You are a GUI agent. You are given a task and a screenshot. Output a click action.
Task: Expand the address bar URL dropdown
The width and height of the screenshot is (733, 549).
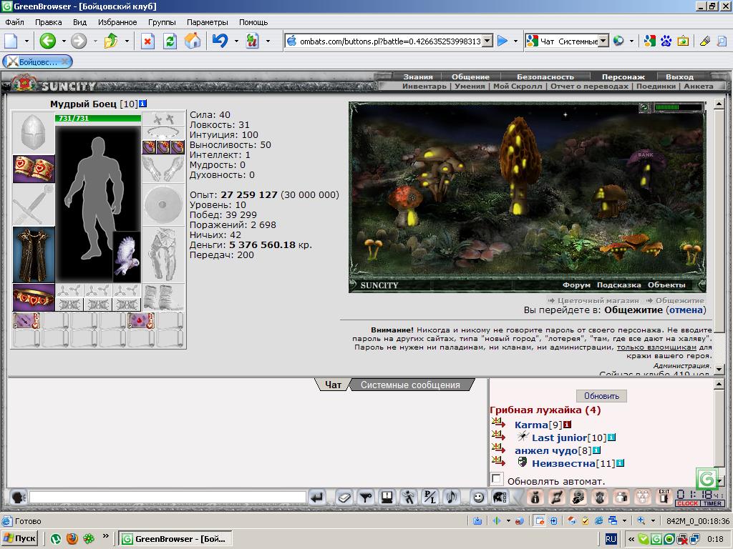point(487,41)
